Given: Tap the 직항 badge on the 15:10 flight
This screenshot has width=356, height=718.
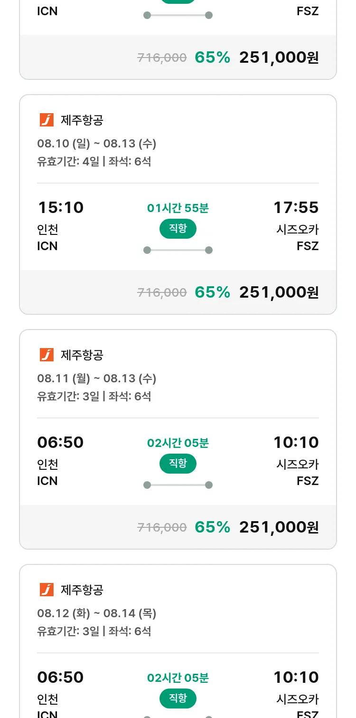Looking at the screenshot, I should point(178,229).
